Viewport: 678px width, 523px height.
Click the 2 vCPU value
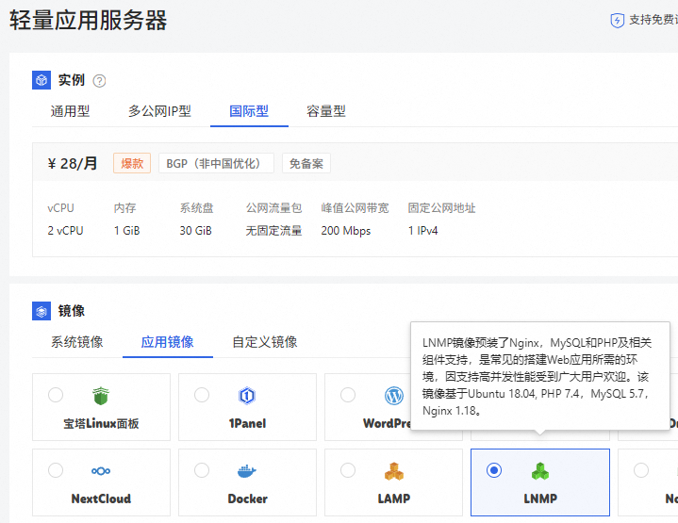(x=65, y=231)
